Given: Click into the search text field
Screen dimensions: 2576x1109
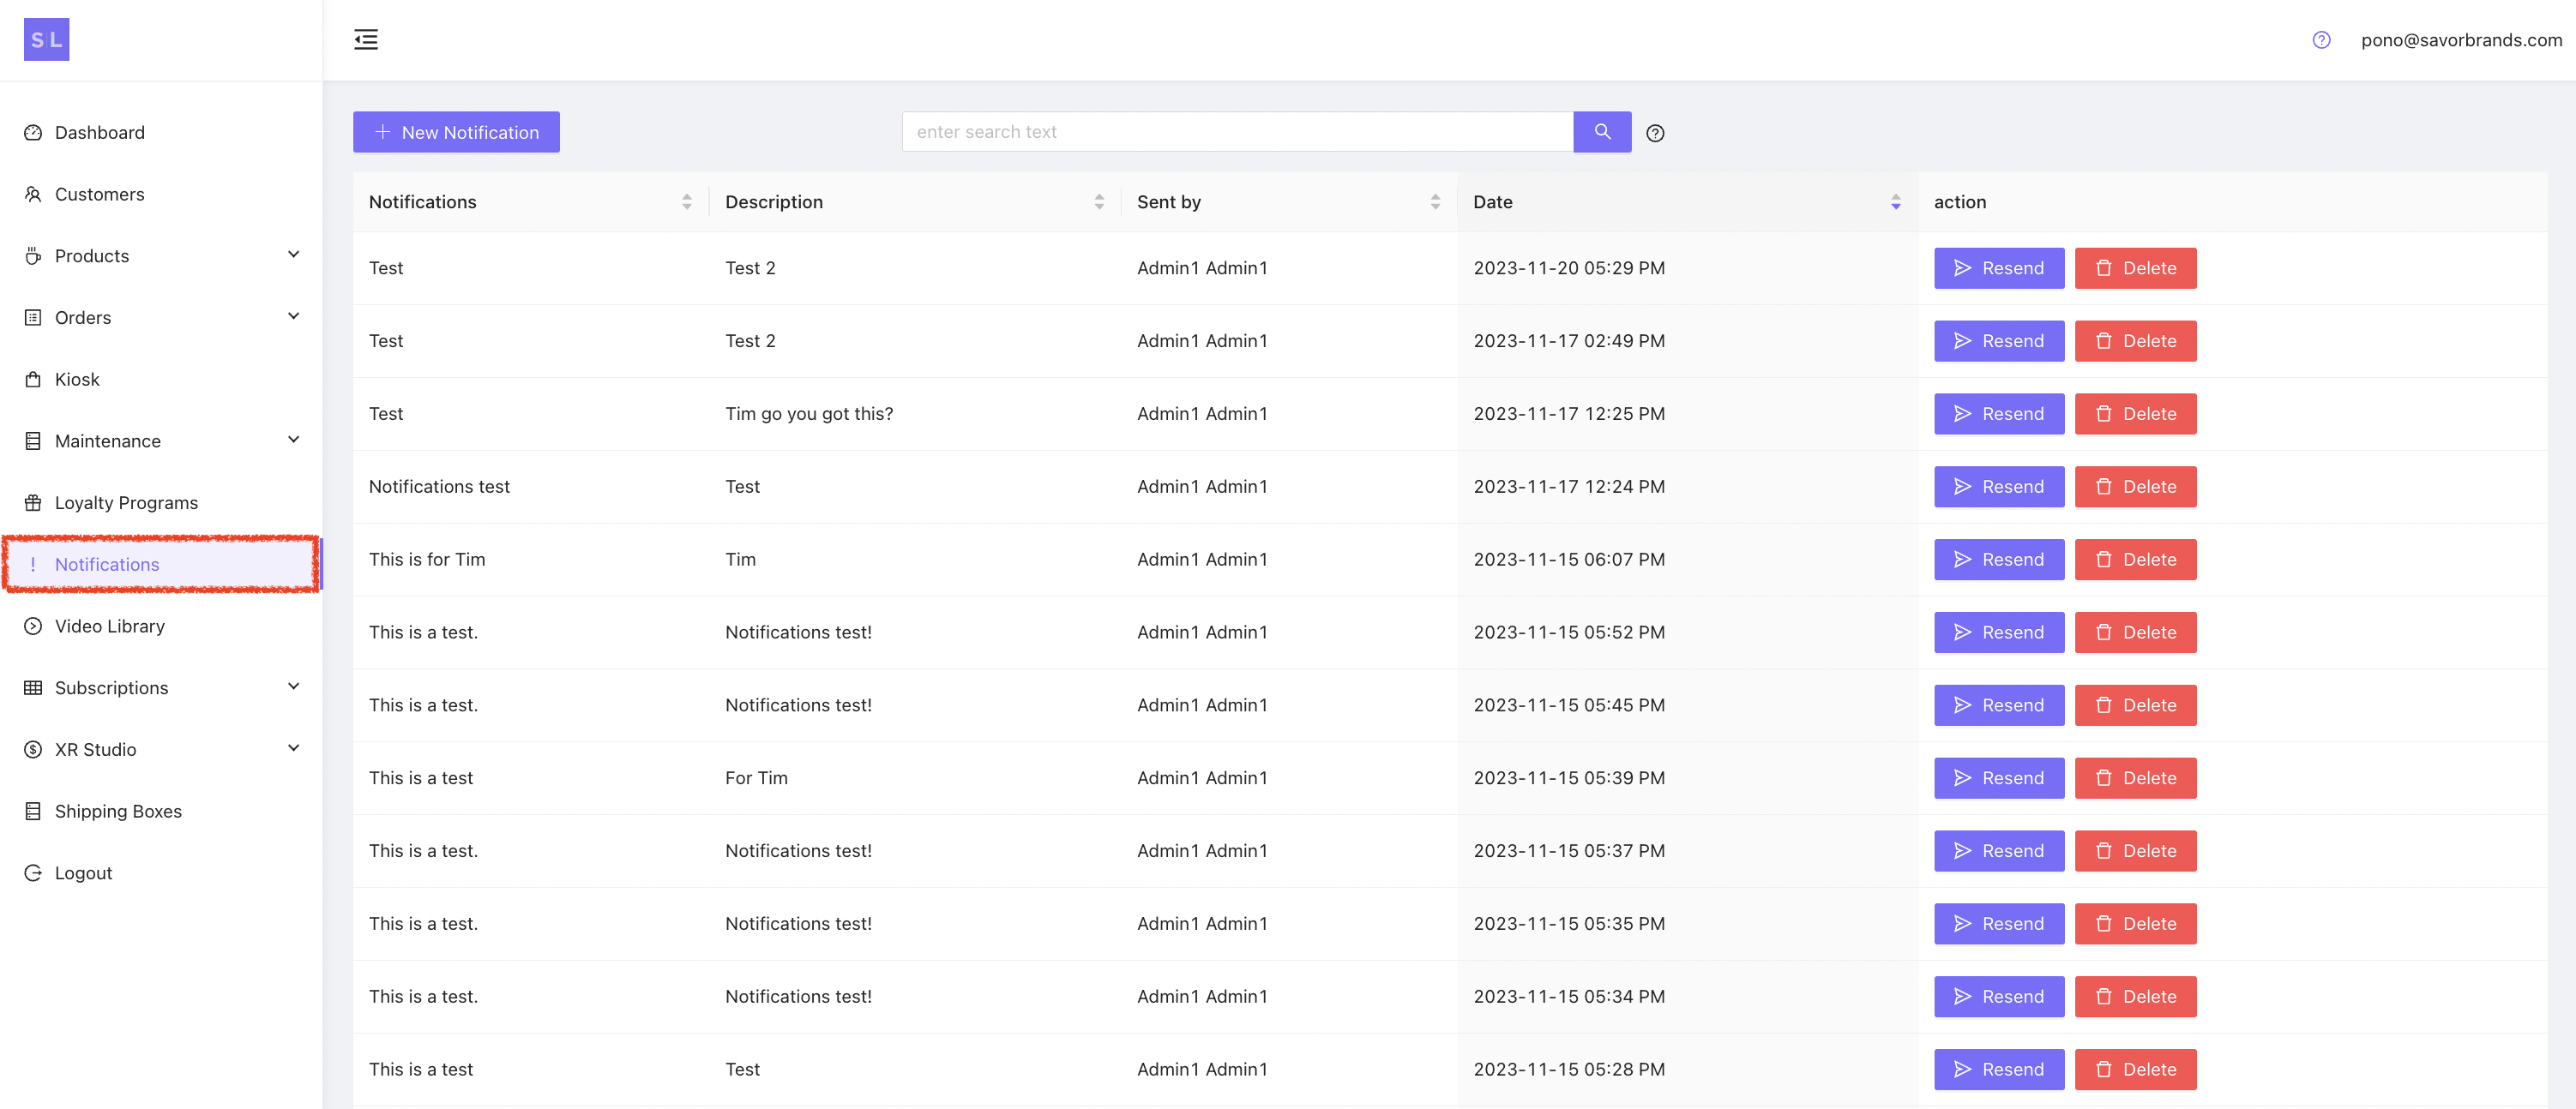Looking at the screenshot, I should (x=1237, y=132).
